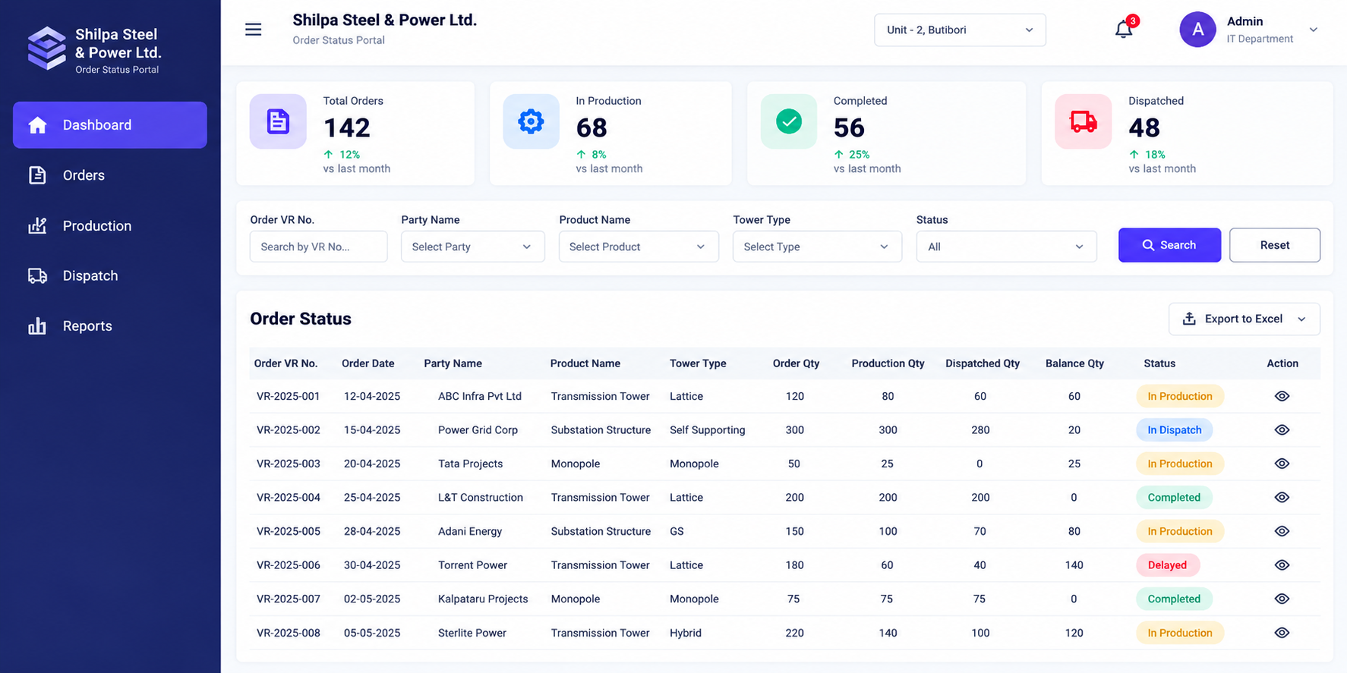The height and width of the screenshot is (673, 1347).
Task: Open Export to Excel options
Action: [1244, 319]
